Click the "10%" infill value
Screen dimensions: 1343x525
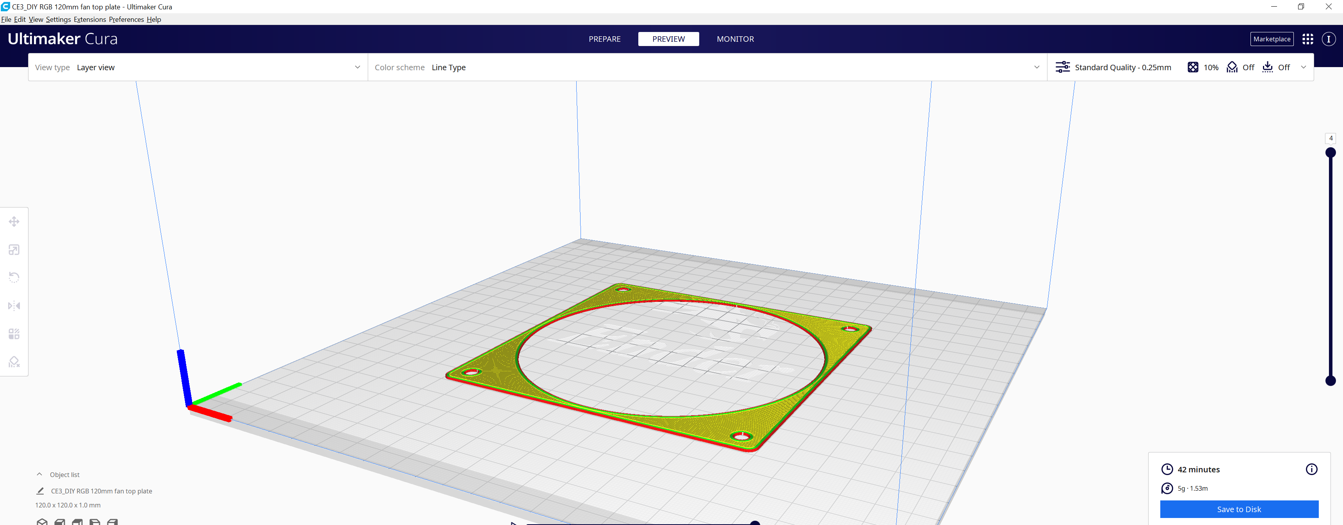point(1211,67)
